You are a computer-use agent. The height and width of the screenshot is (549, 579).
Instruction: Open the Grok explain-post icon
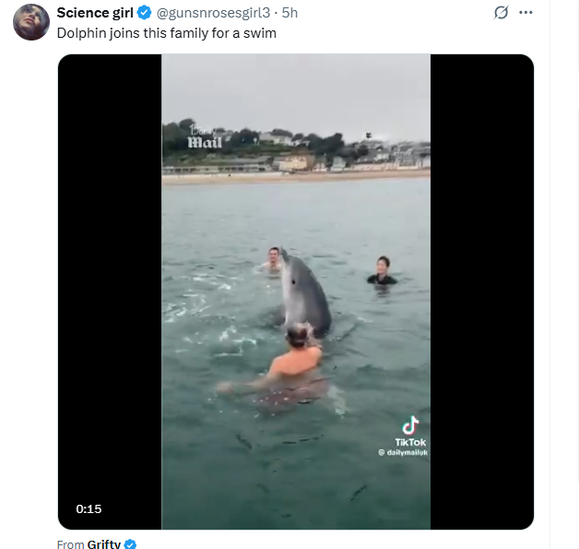pyautogui.click(x=501, y=13)
